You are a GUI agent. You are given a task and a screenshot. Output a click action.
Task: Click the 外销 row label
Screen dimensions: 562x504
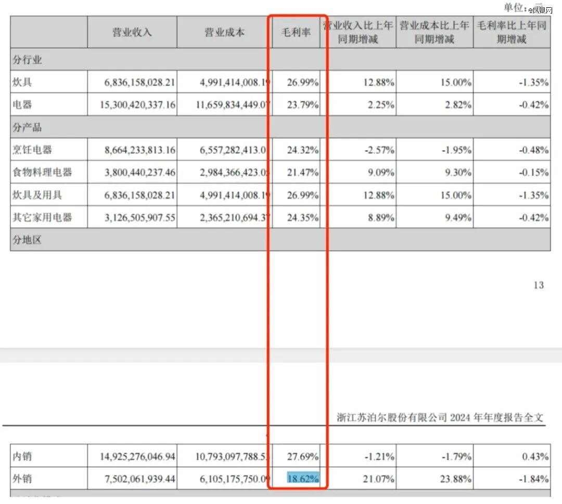point(23,477)
